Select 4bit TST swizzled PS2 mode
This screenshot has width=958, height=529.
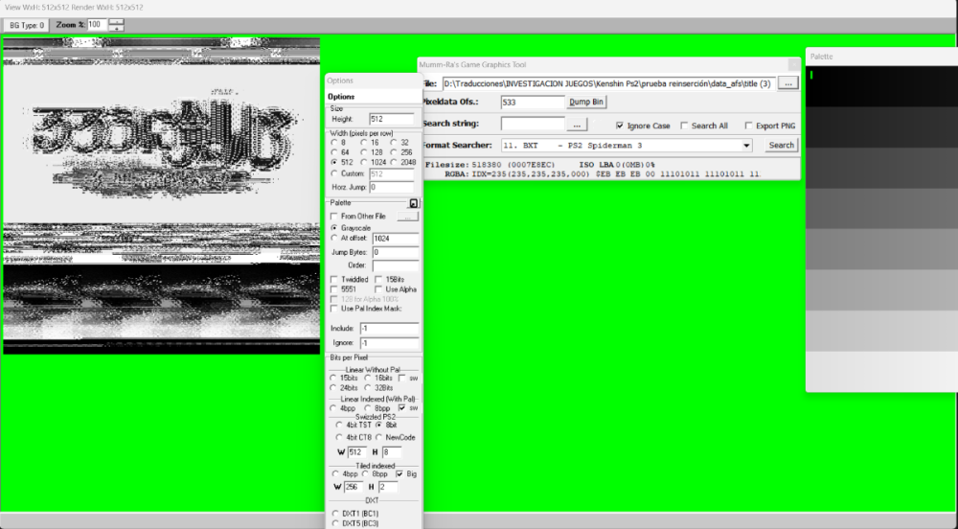(x=339, y=425)
